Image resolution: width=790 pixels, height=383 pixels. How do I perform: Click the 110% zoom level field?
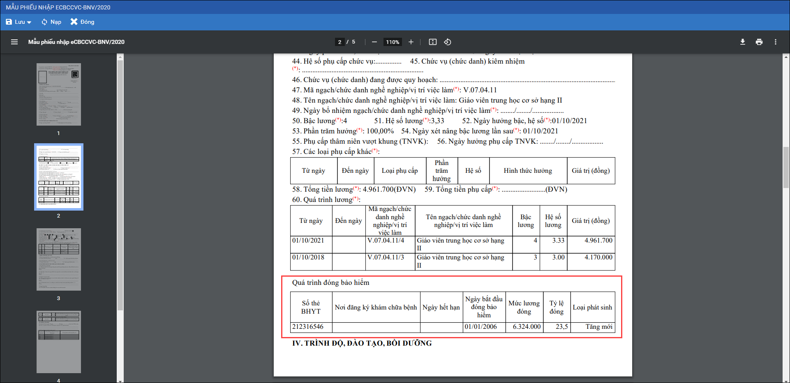(393, 42)
